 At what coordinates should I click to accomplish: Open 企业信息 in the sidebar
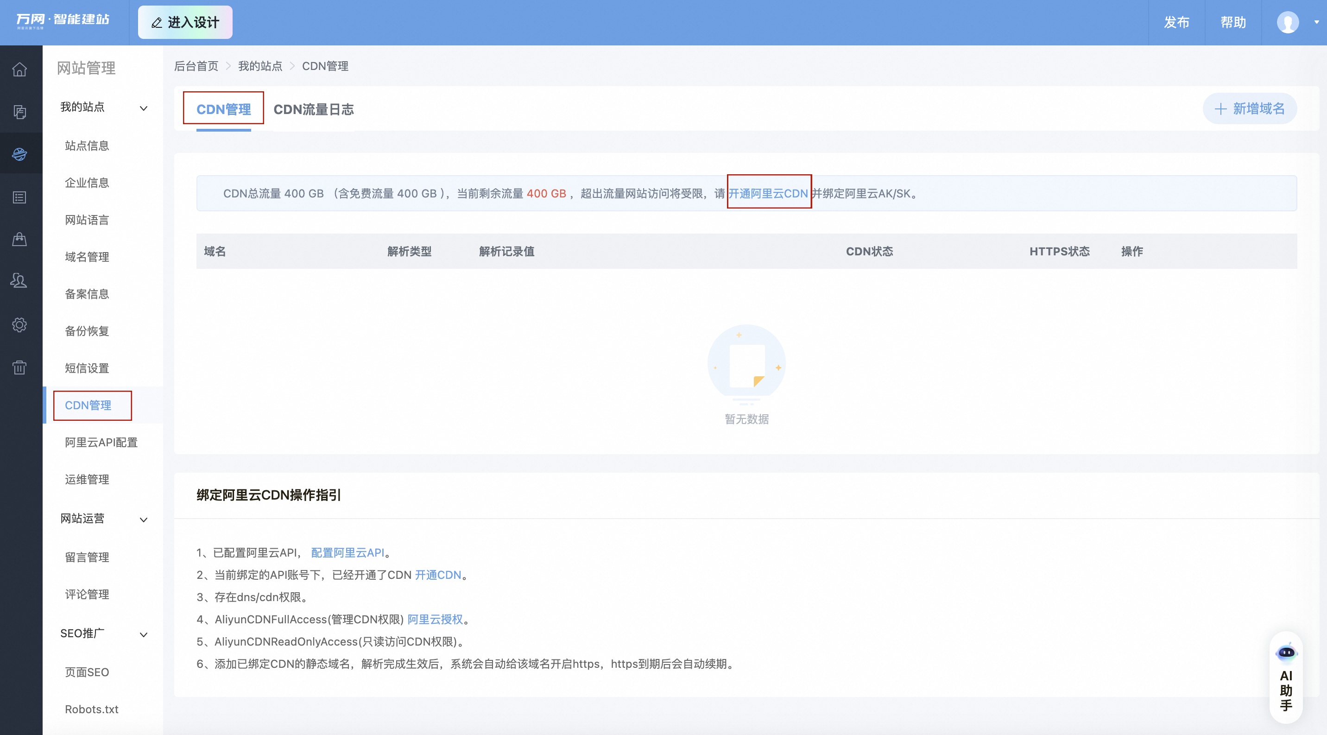point(87,183)
